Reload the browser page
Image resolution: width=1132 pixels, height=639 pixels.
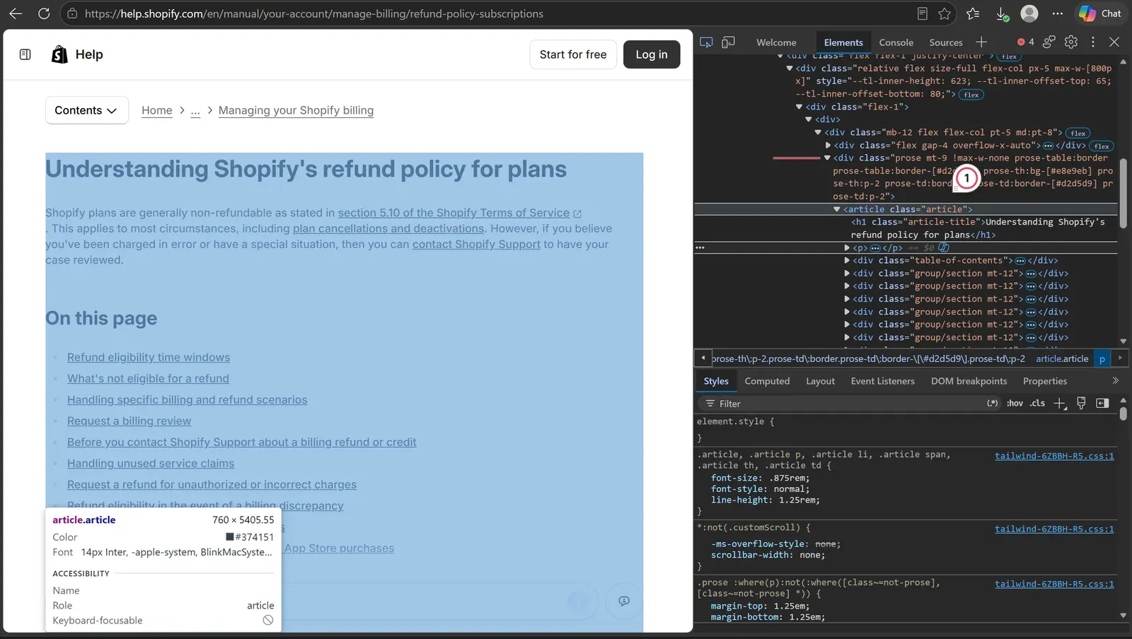click(44, 13)
